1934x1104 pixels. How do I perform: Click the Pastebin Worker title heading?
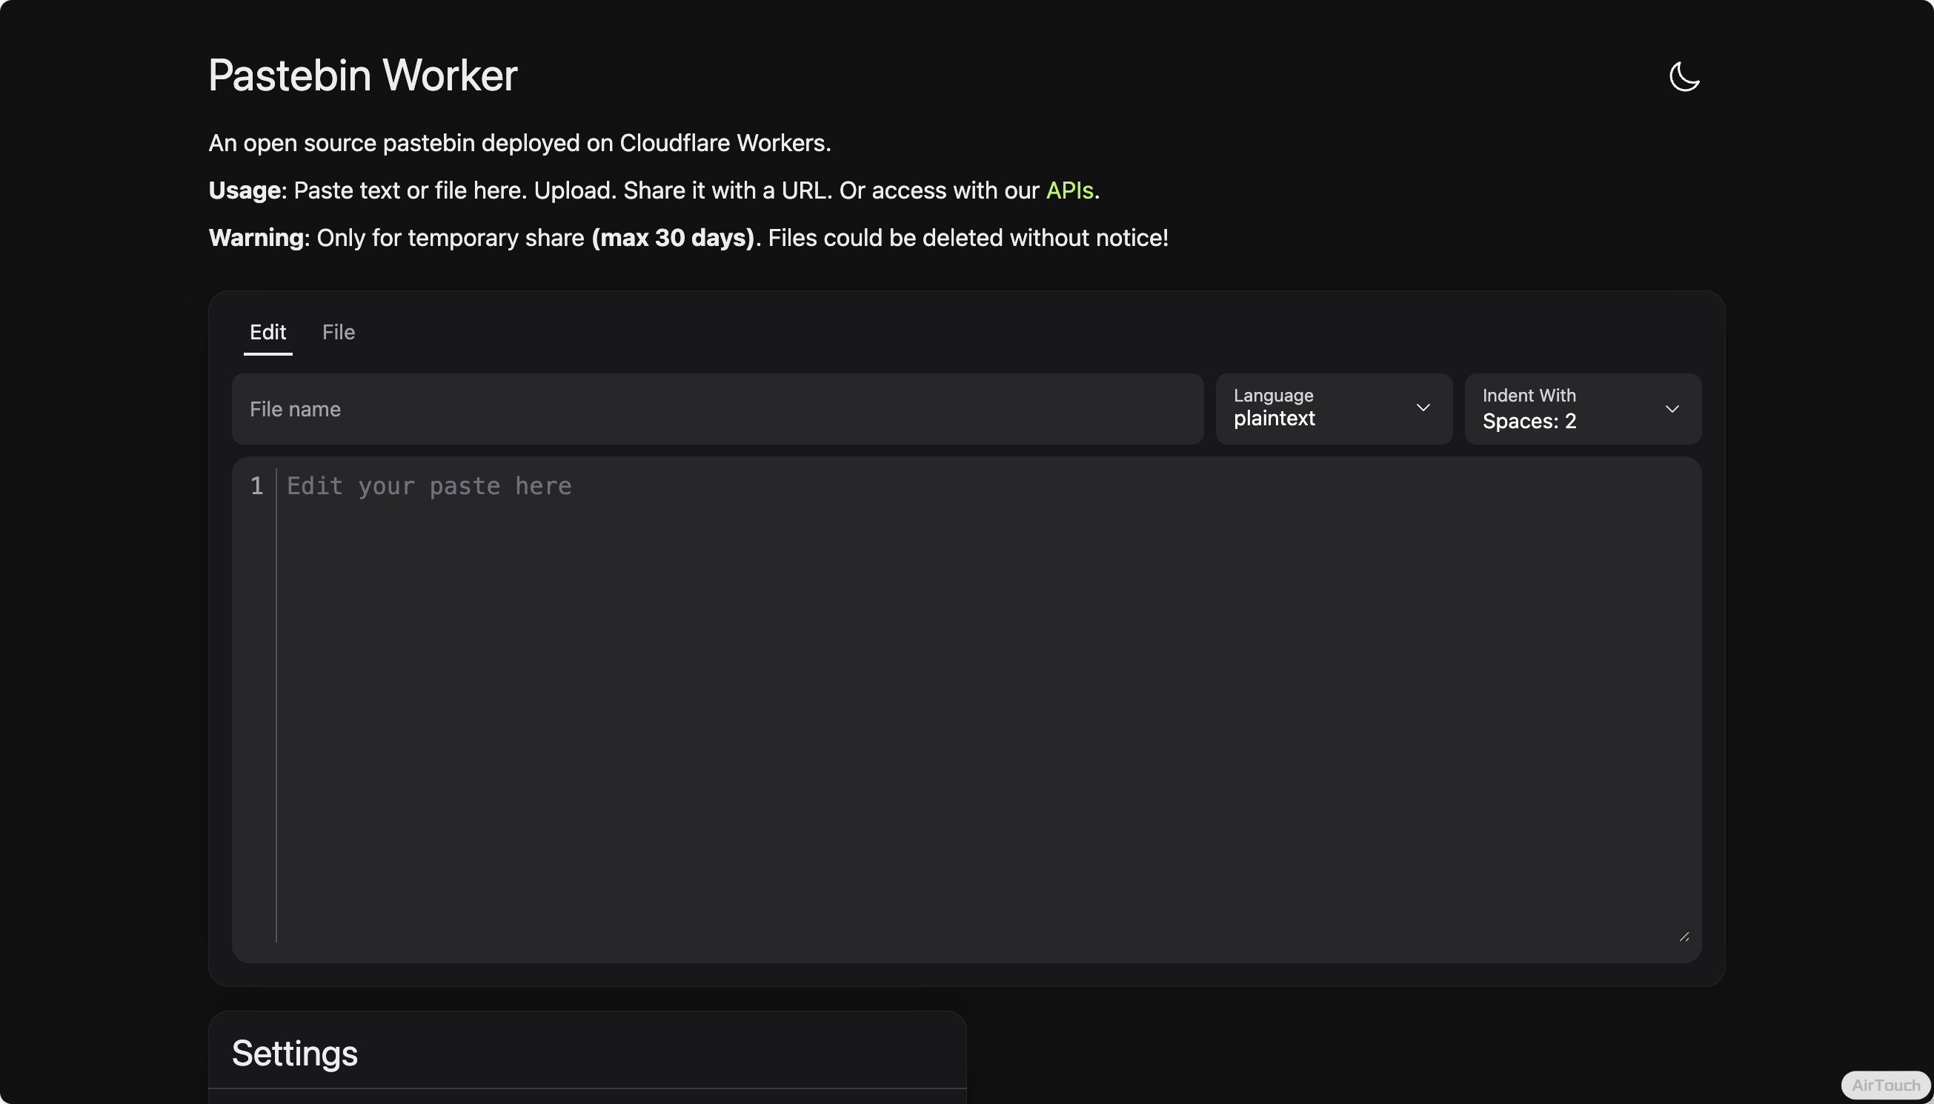(x=362, y=76)
